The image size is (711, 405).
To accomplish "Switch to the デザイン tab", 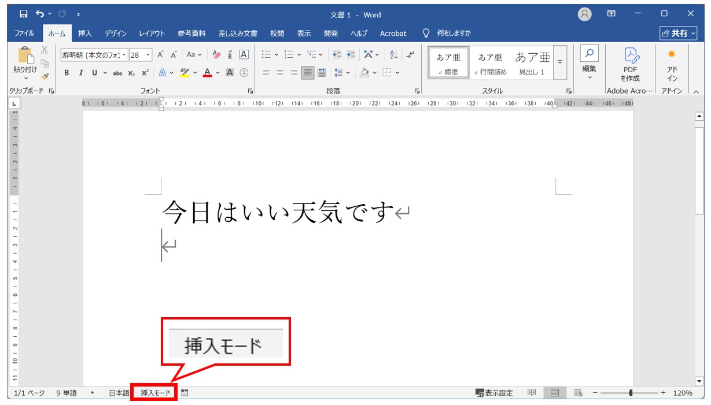I will [x=116, y=34].
